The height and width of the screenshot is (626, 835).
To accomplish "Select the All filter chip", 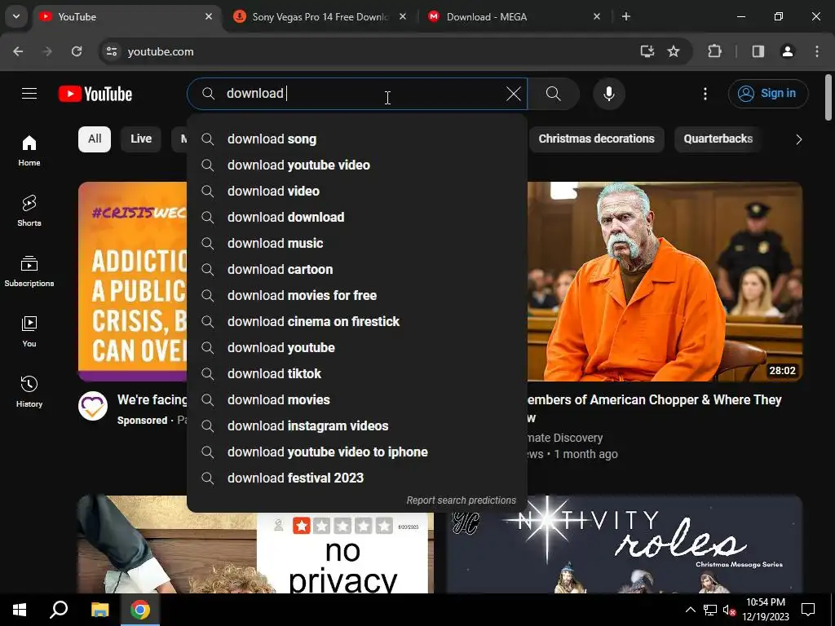I will (x=95, y=139).
